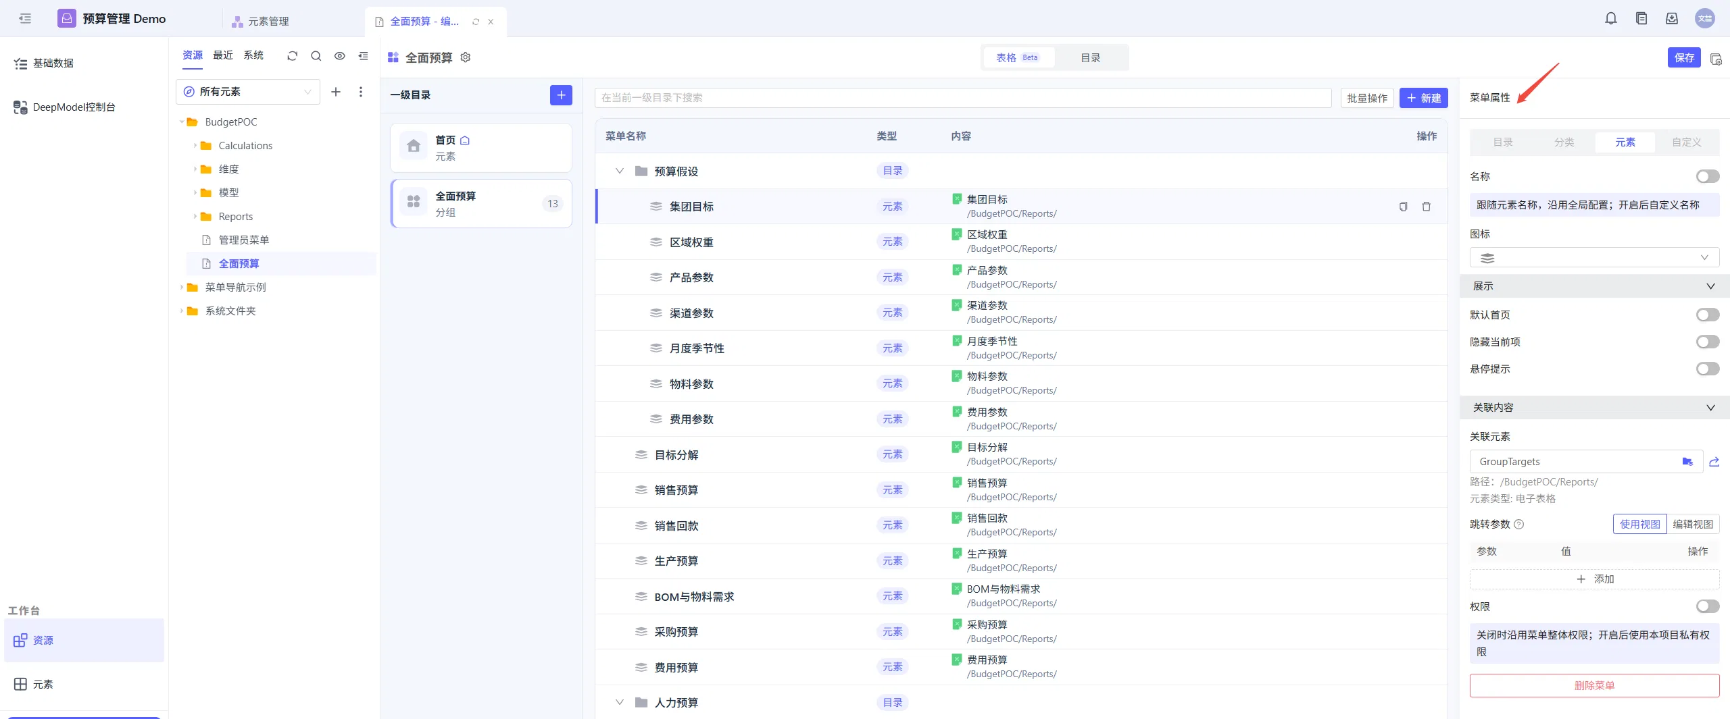Image resolution: width=1730 pixels, height=719 pixels.
Task: Open the 图标 icon dropdown
Action: click(1594, 258)
